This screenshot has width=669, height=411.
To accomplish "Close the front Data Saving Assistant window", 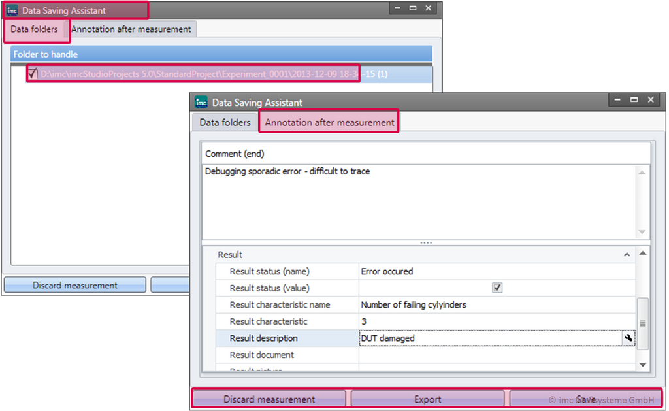I will [x=651, y=100].
